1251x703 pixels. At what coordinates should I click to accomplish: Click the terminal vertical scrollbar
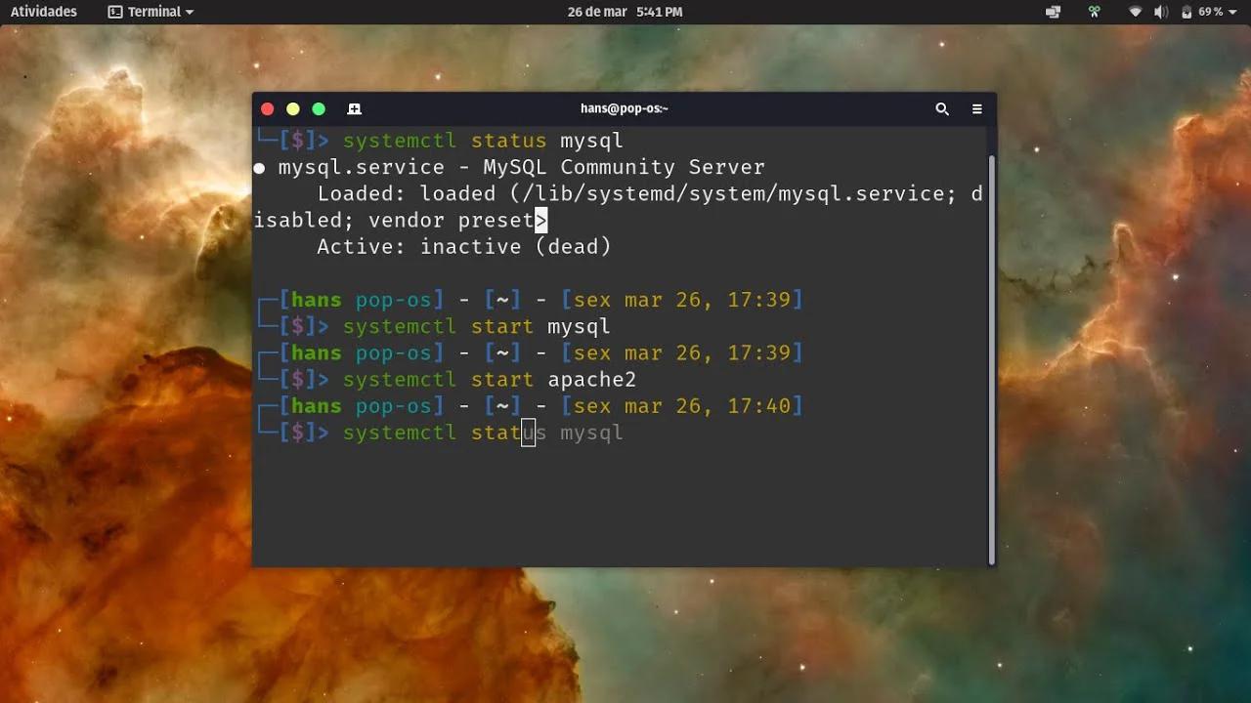coord(991,359)
